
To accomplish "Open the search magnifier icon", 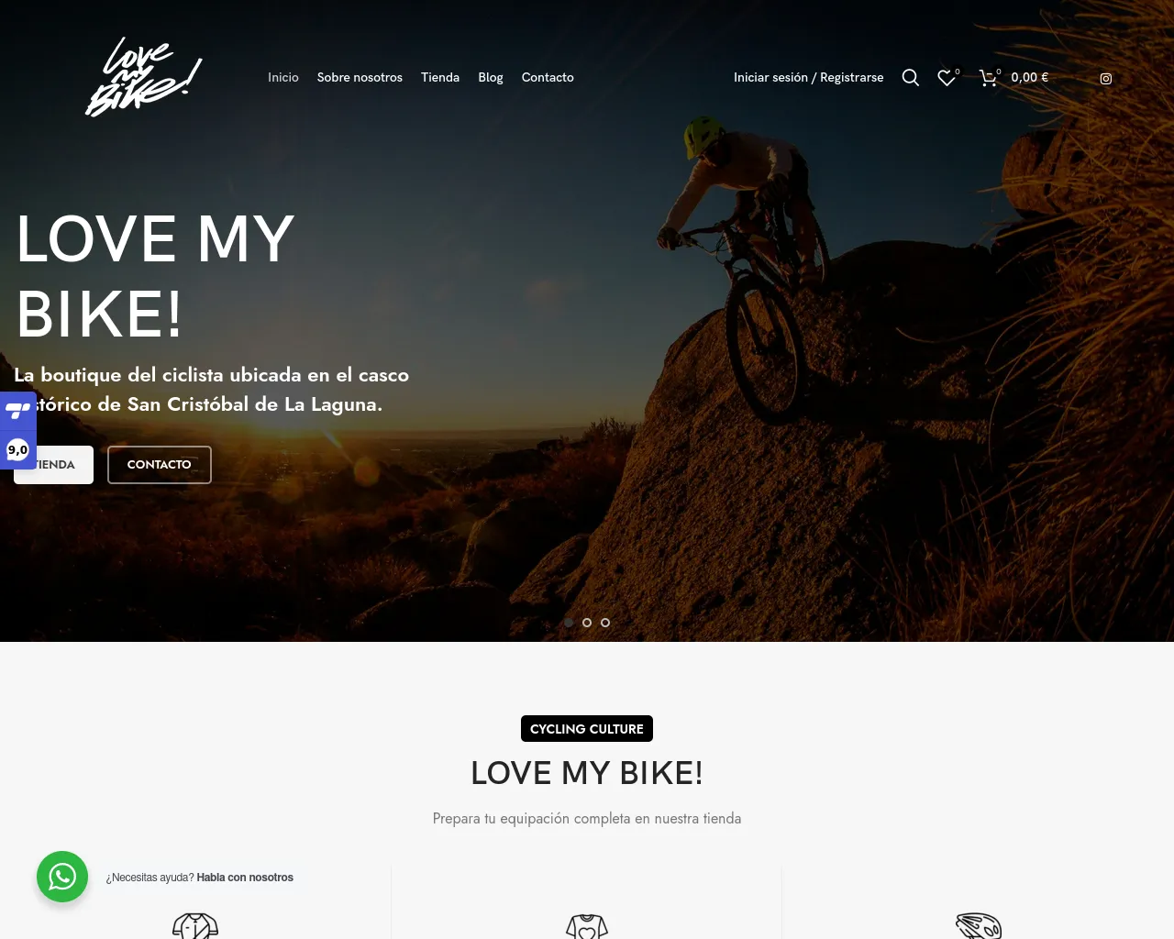I will click(910, 78).
